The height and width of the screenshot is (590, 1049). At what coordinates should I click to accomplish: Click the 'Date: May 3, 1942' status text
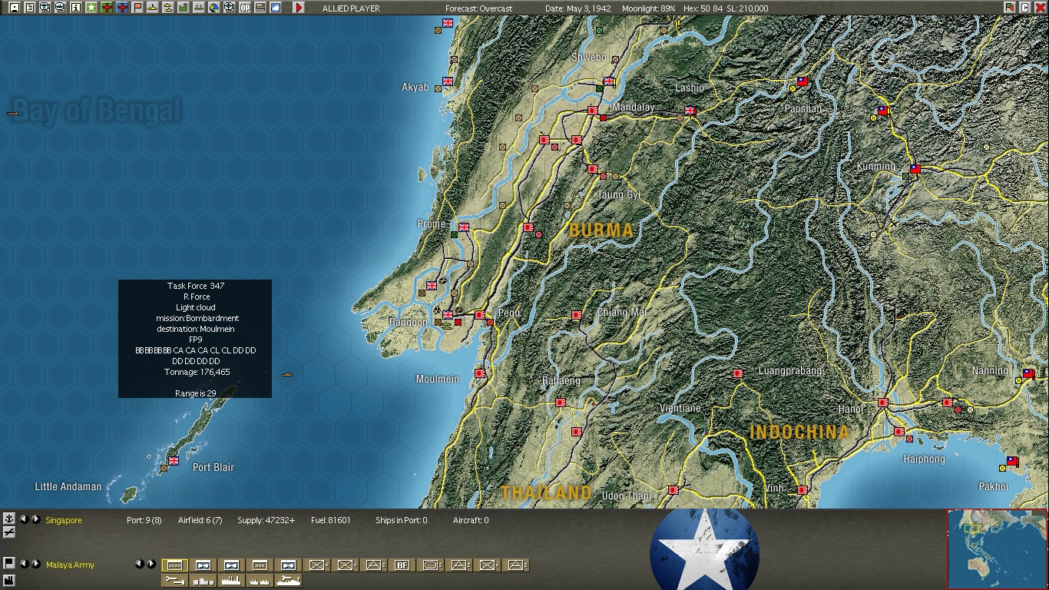(x=580, y=8)
